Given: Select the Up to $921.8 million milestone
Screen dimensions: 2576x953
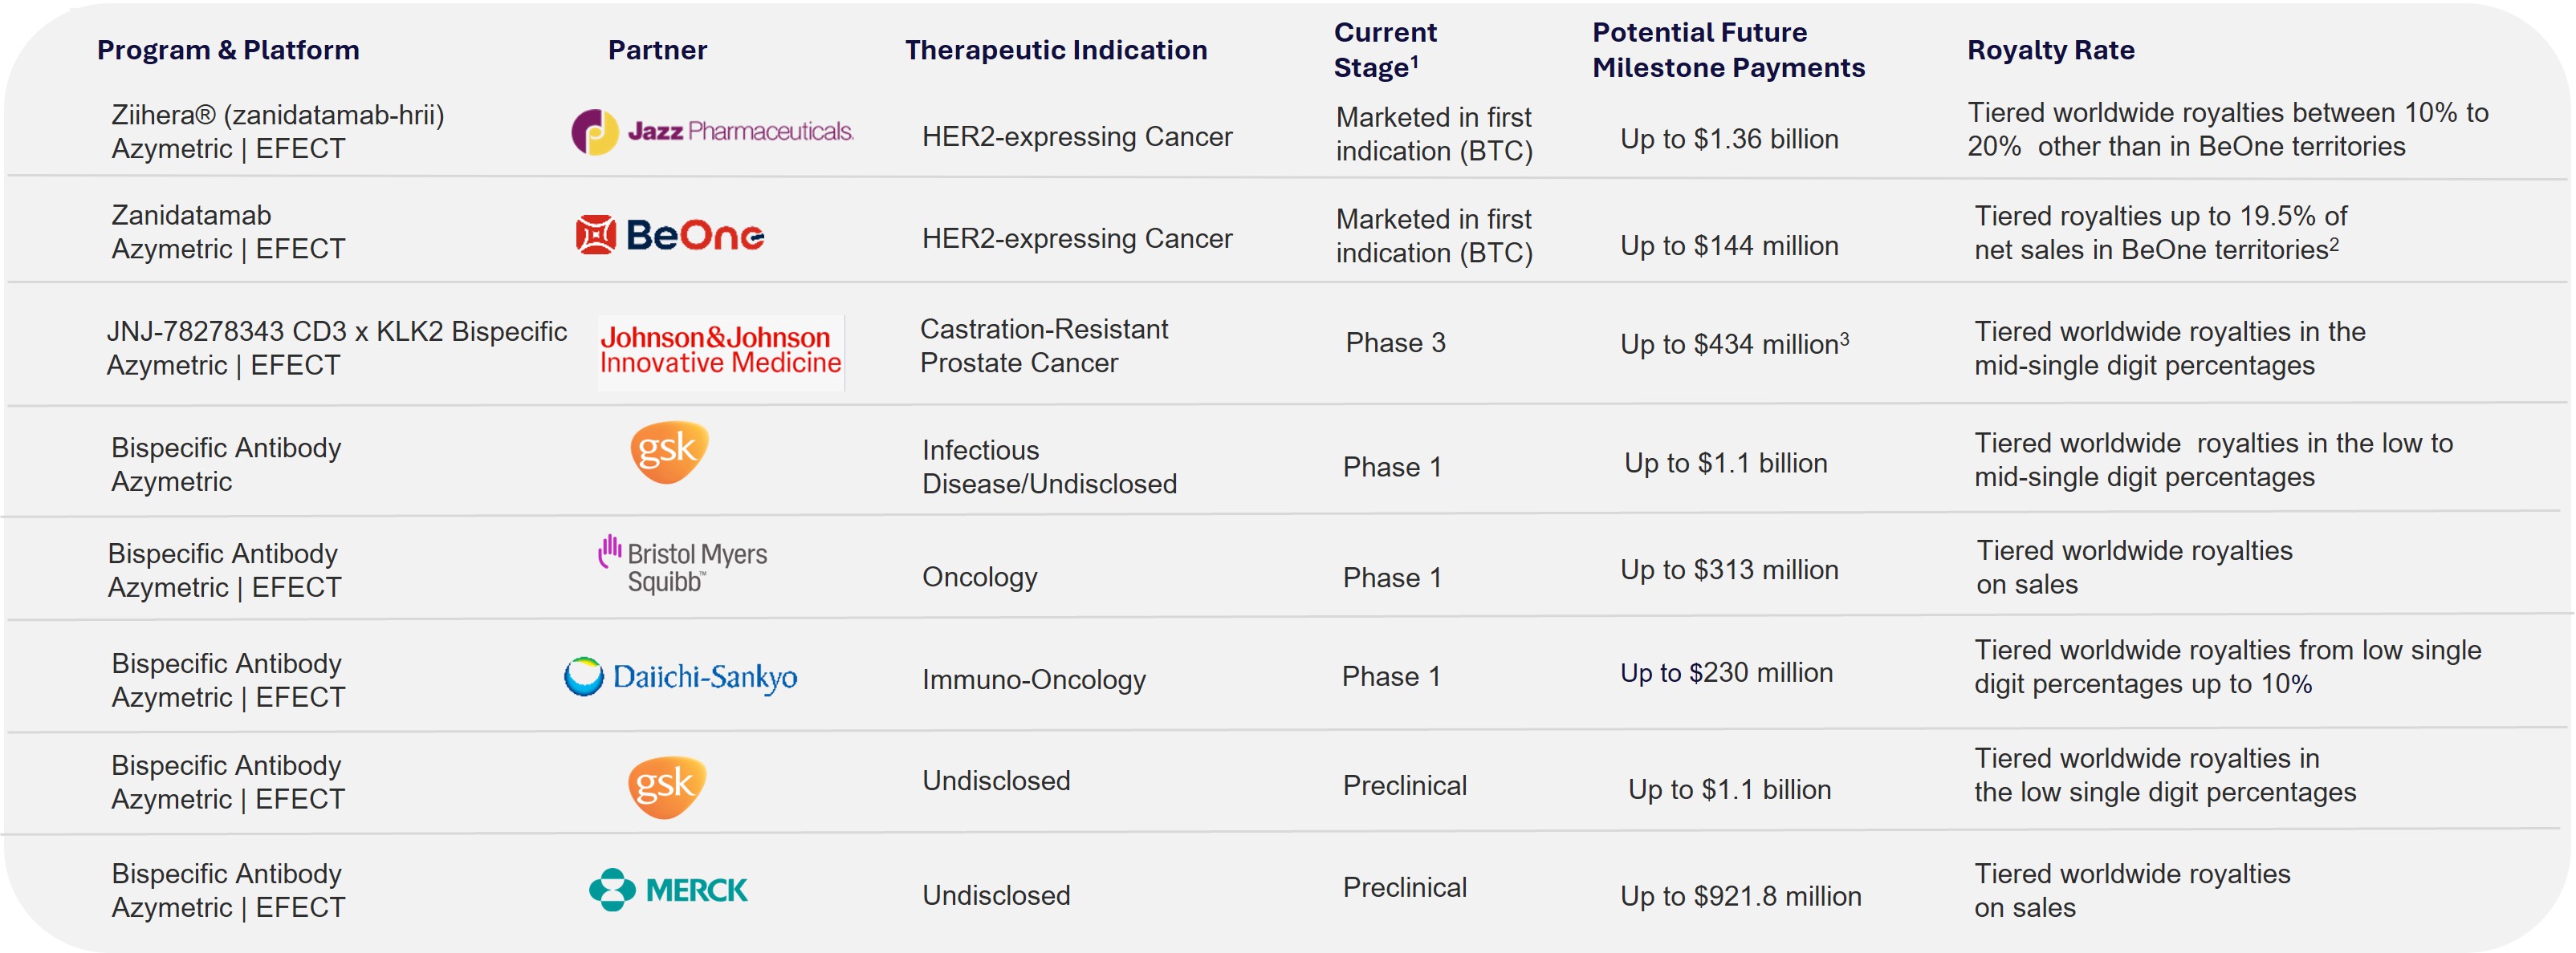Looking at the screenshot, I should click(x=1740, y=896).
